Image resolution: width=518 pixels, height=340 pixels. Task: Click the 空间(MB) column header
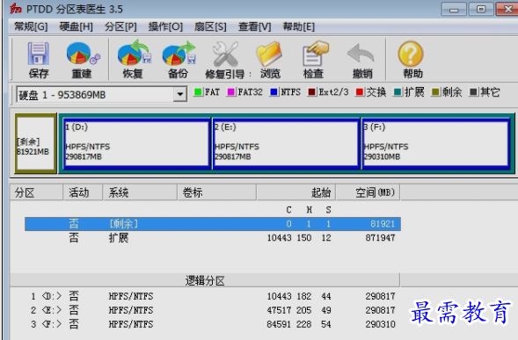click(x=368, y=192)
